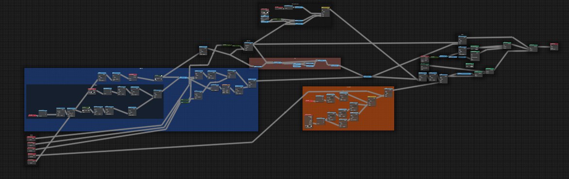
Task: Select the bottommost of five stacked red input nodes
Action: [32, 162]
